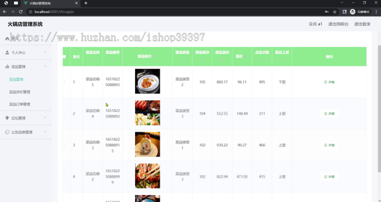Click the person icon beside 个人中心
The height and width of the screenshot is (202, 381).
point(7,52)
